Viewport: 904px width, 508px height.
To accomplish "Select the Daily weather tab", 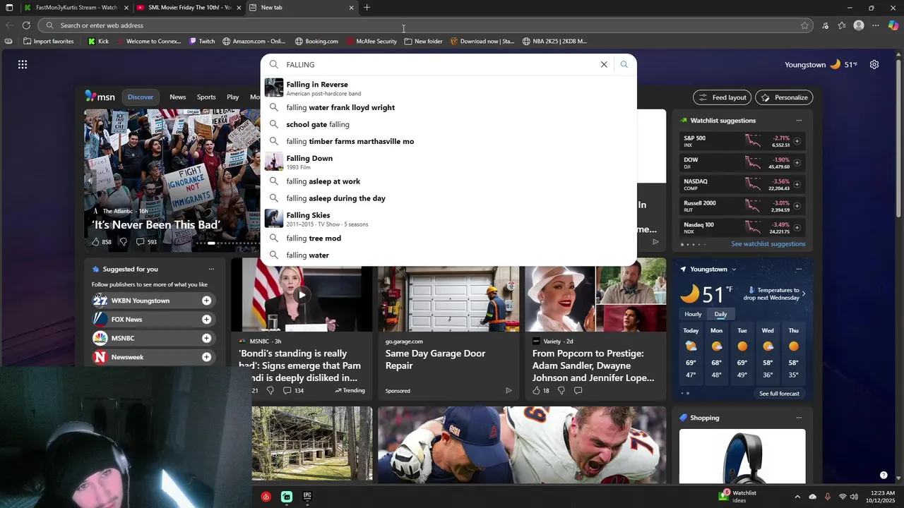I will pos(720,314).
